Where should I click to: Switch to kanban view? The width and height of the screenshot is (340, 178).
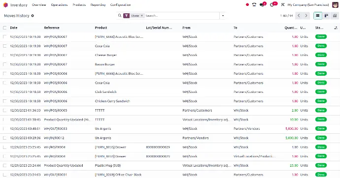(326, 16)
